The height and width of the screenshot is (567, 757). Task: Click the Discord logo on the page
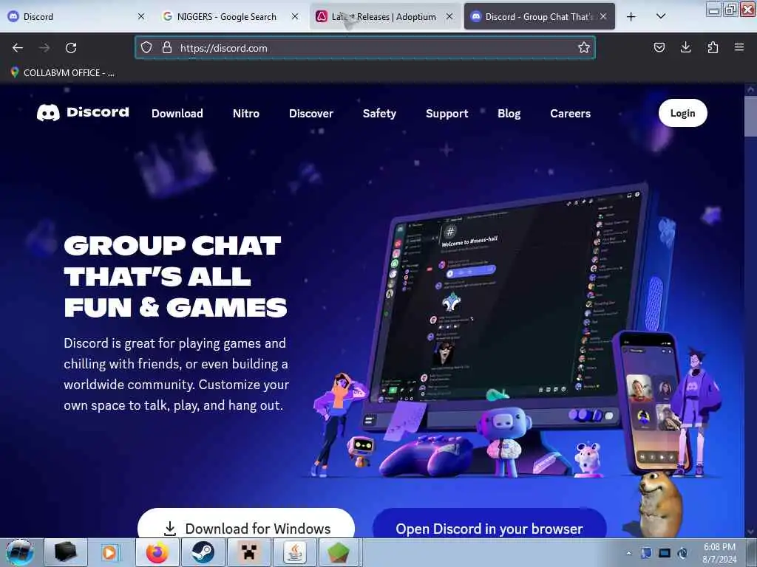[83, 113]
